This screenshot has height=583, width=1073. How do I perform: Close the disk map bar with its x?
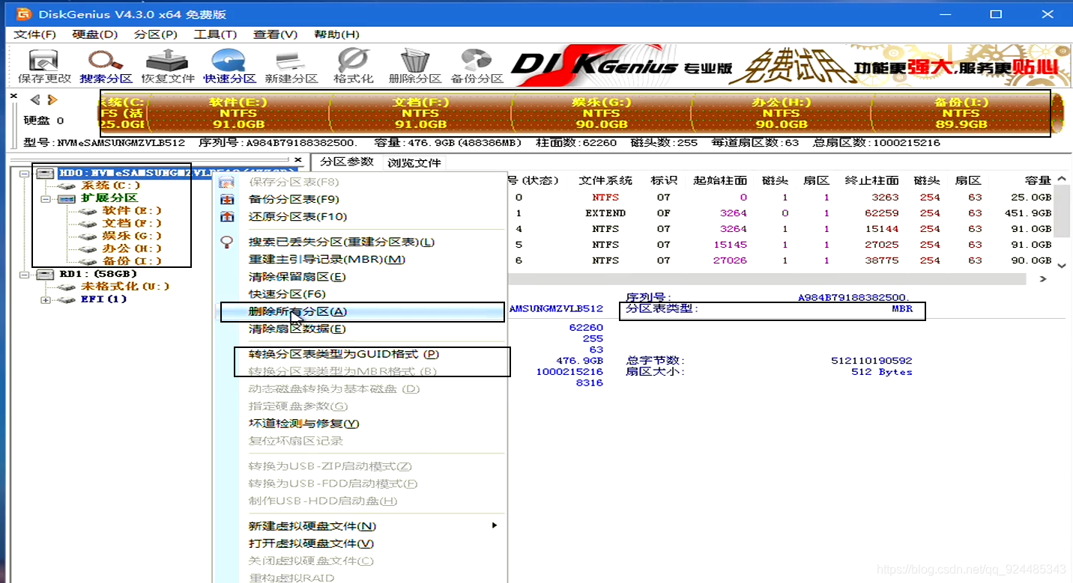point(14,96)
